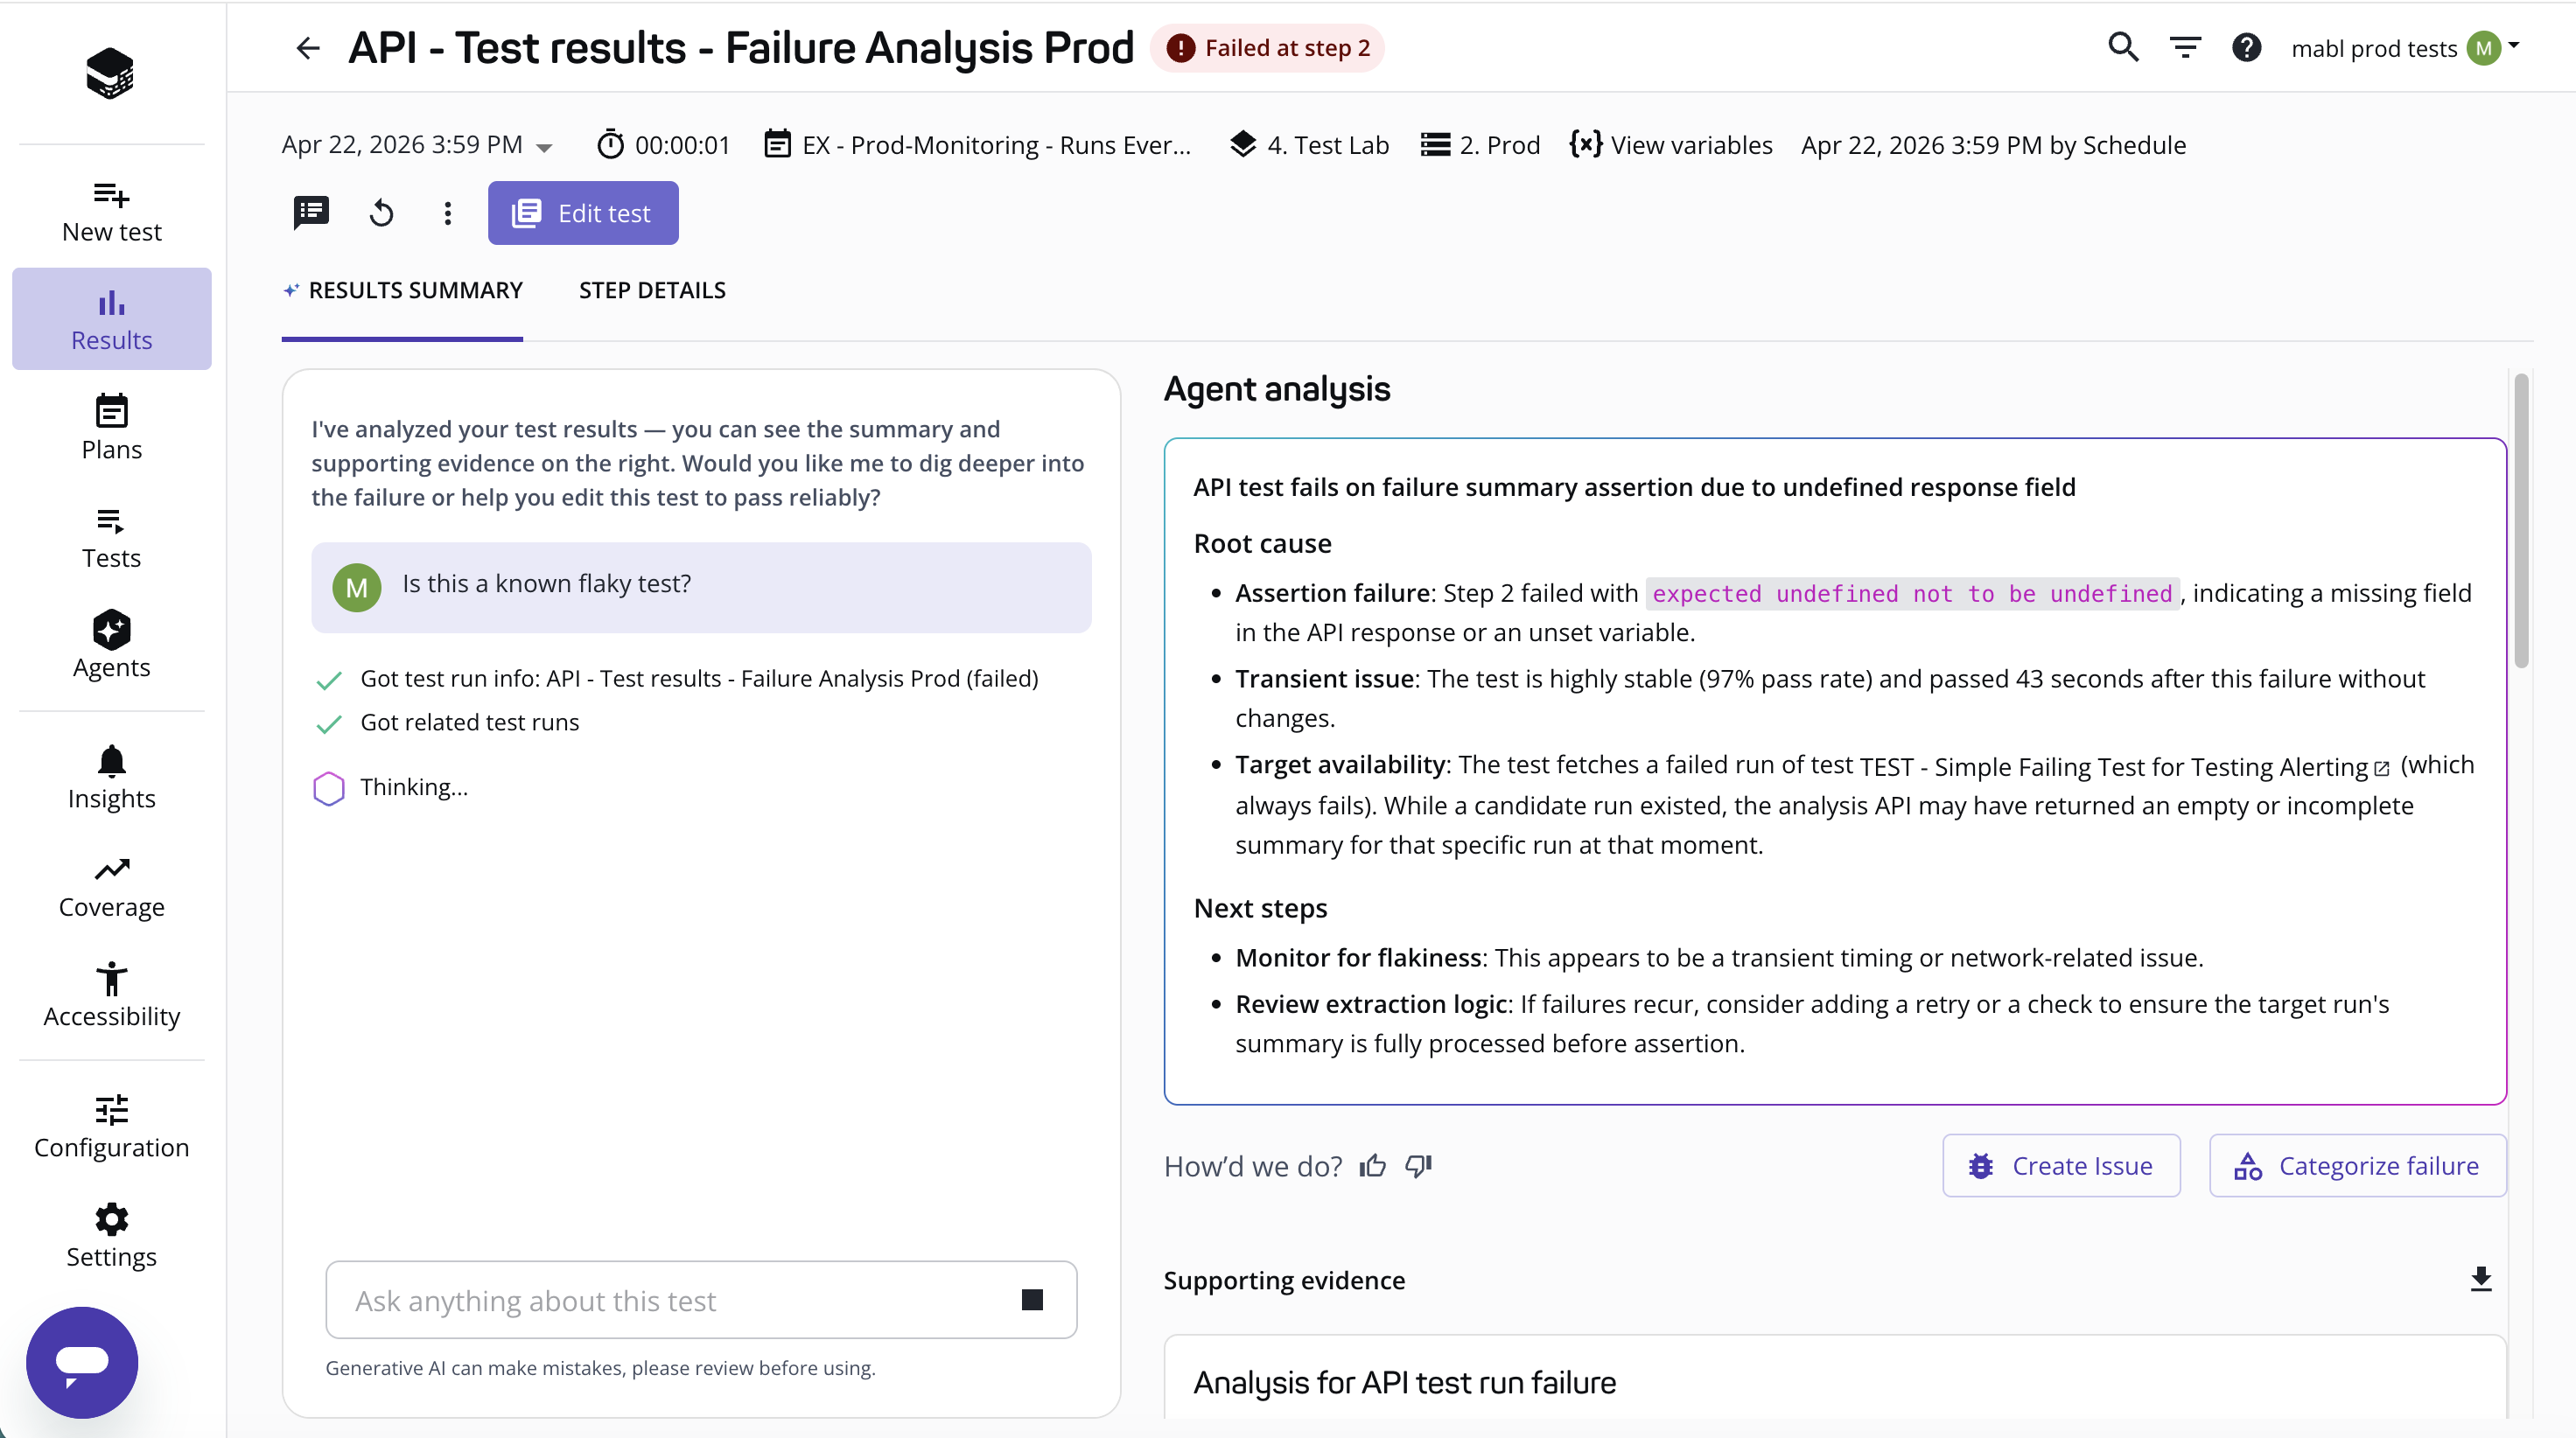
Task: Click the agent analysis panel scrollbar
Action: (x=2520, y=522)
